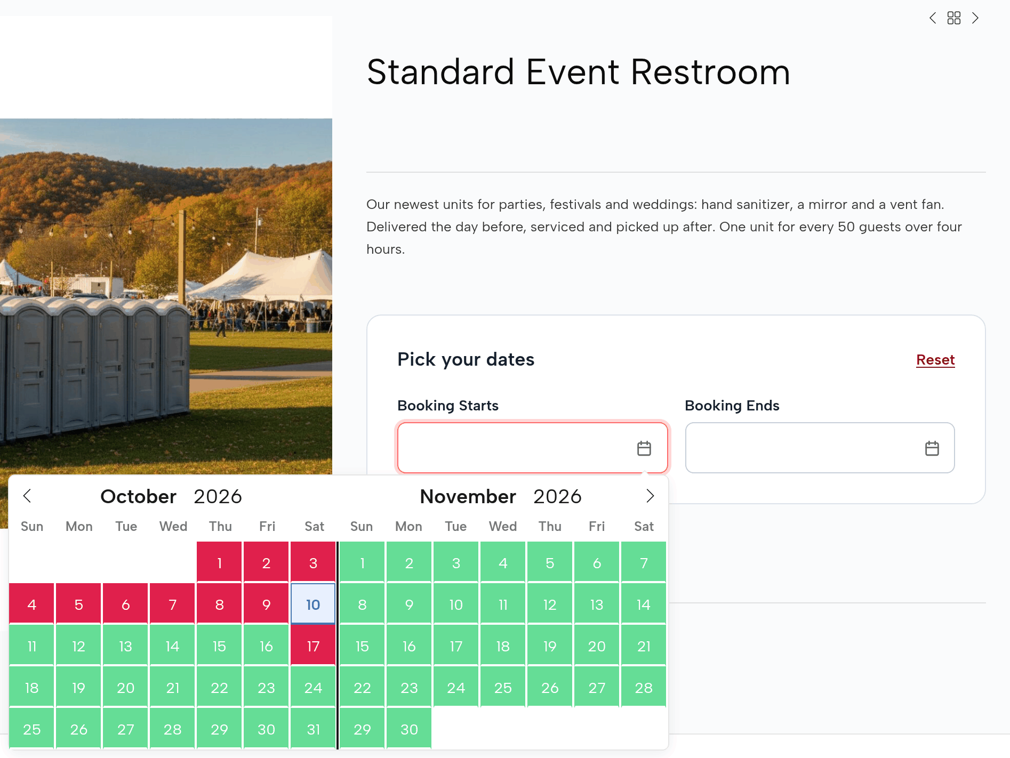Pick October 5 booked date
This screenshot has height=758, width=1010.
[78, 604]
